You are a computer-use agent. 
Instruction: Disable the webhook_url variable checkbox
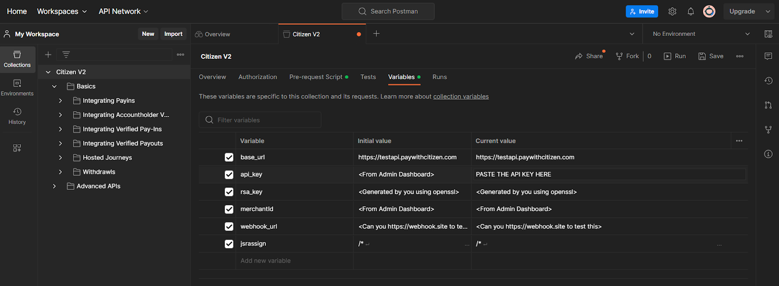(229, 226)
